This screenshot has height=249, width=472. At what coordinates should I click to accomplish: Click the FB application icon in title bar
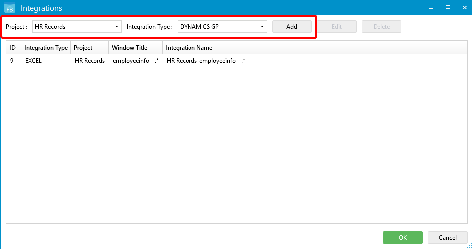(x=10, y=8)
